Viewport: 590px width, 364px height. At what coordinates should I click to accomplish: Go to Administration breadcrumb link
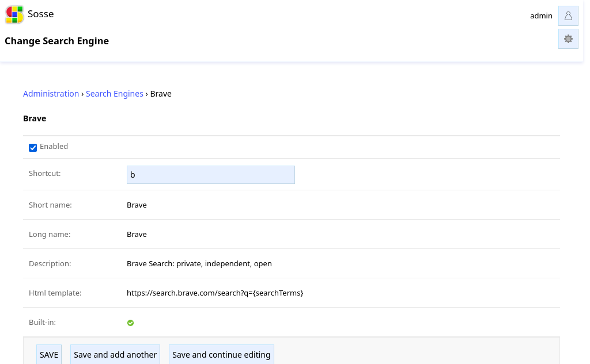pyautogui.click(x=51, y=94)
